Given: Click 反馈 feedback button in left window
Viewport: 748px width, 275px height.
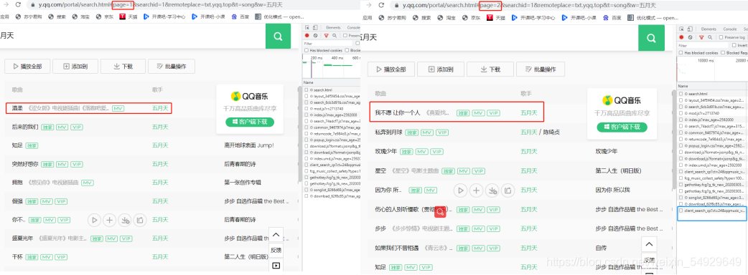Looking at the screenshot, I should click(x=276, y=250).
